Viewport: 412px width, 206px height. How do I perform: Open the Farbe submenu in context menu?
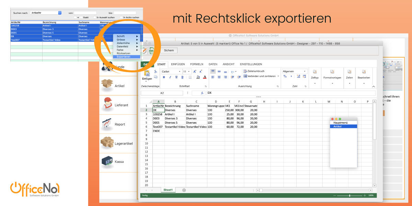coord(127,50)
